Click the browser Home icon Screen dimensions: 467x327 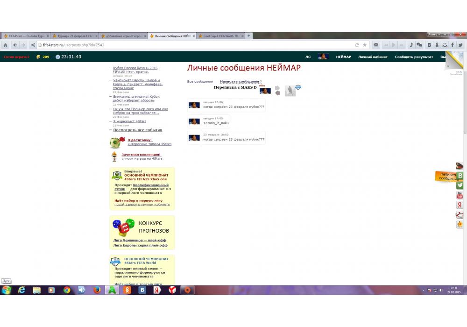[5, 45]
